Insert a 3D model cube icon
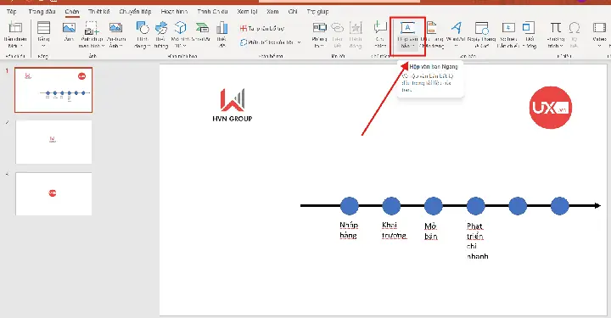Image resolution: width=611 pixels, height=318 pixels. point(180,28)
